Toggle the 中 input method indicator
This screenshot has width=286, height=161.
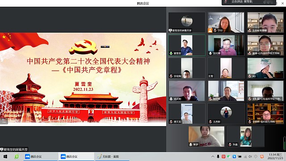tap(256, 157)
